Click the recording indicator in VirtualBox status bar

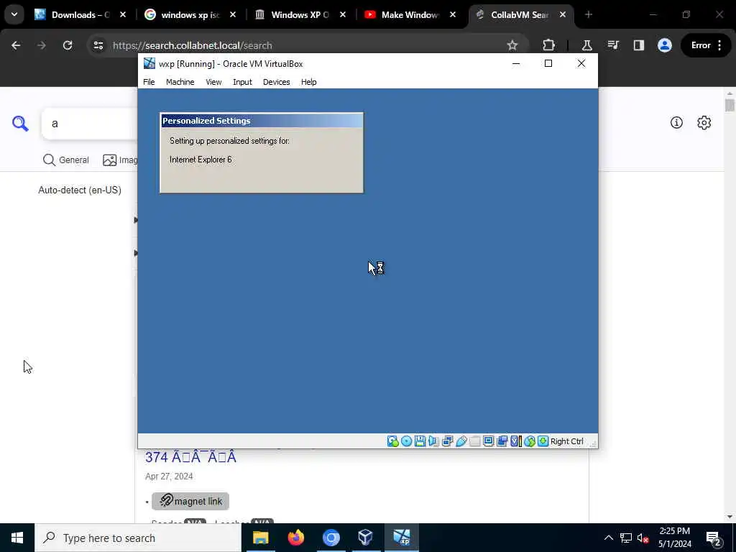click(502, 441)
